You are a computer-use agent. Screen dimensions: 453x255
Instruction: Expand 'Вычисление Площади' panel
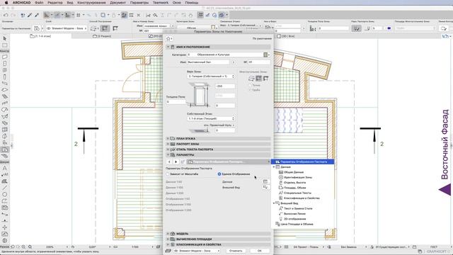coord(218,239)
